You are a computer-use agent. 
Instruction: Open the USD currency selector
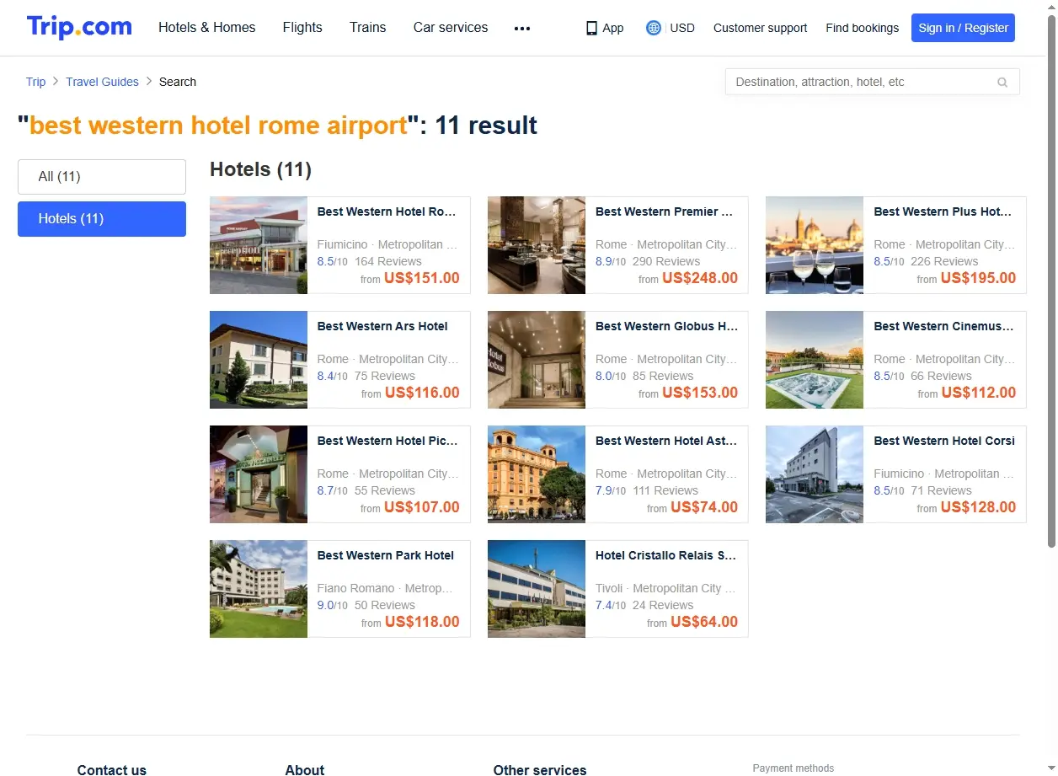click(x=682, y=28)
